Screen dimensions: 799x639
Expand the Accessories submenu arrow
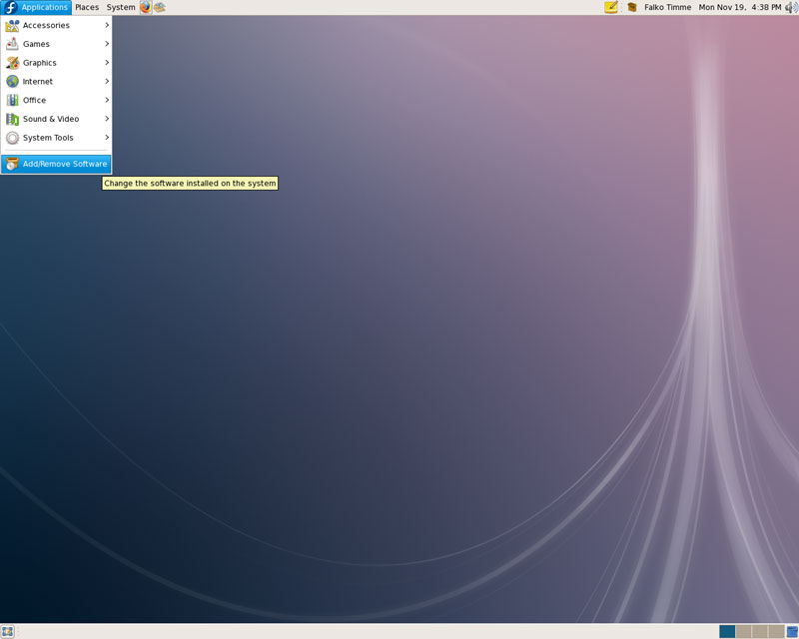pyautogui.click(x=107, y=25)
